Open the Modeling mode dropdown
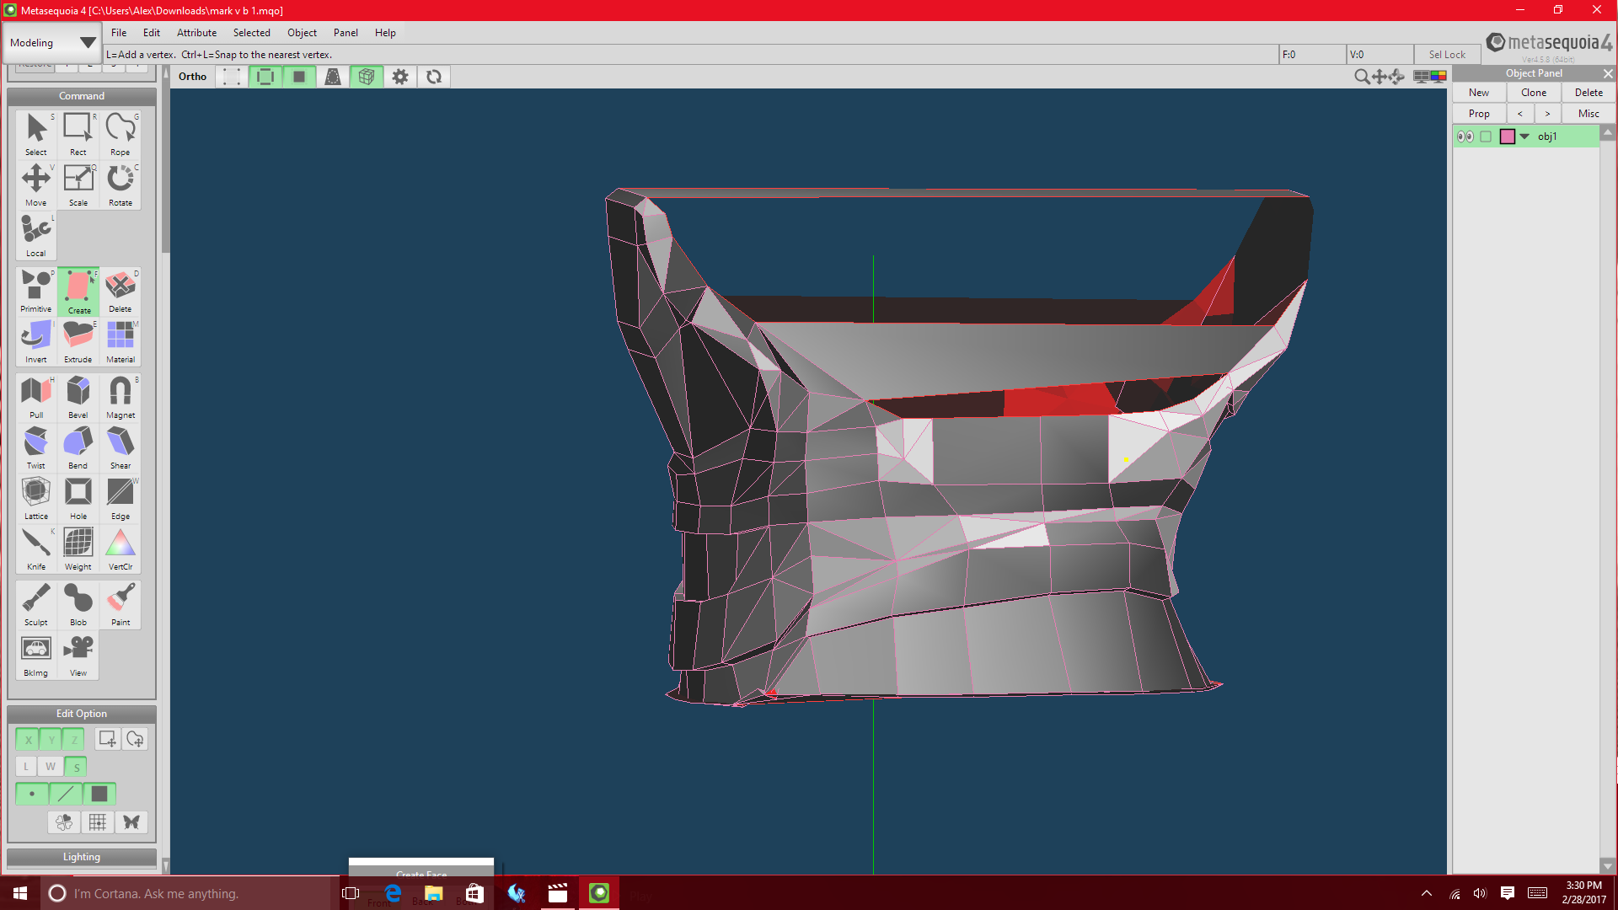The image size is (1618, 910). coord(52,42)
